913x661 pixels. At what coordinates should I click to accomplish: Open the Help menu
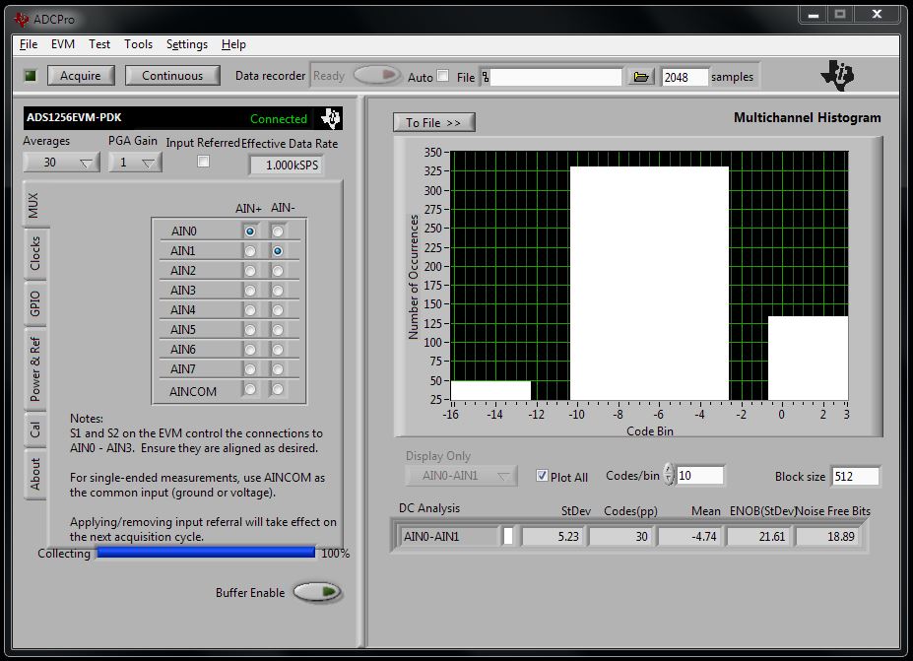233,44
